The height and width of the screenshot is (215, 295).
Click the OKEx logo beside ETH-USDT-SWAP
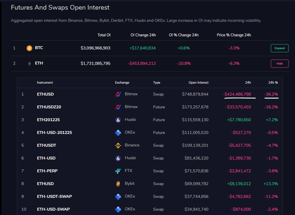coord(118,196)
